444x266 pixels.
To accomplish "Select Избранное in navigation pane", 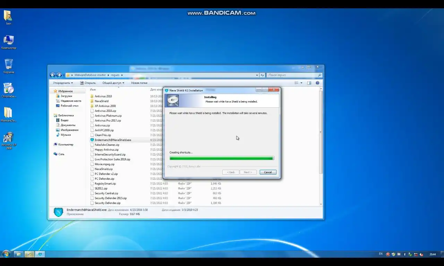I will point(65,91).
